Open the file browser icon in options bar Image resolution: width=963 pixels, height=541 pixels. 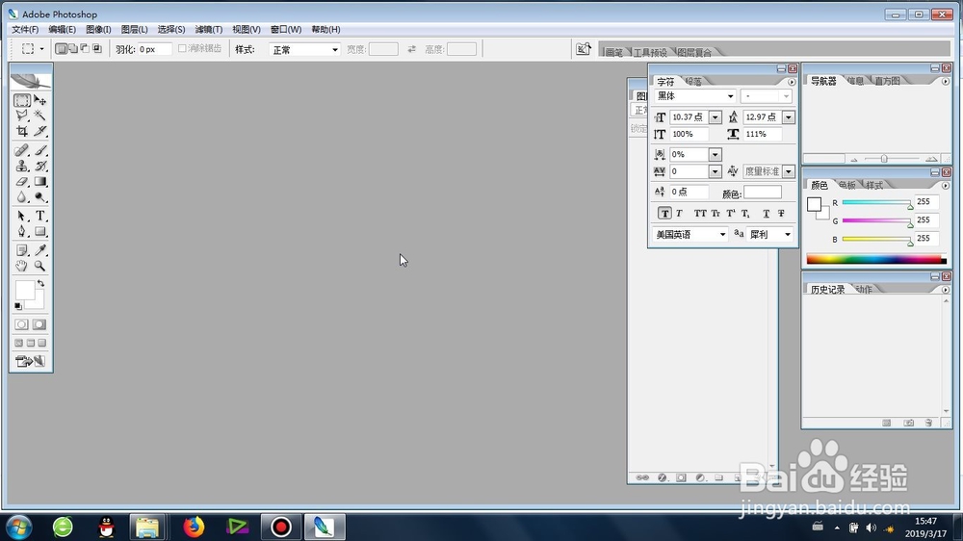click(x=584, y=49)
